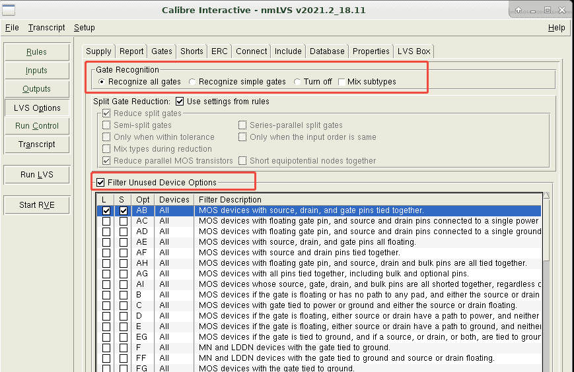574x372 pixels.
Task: Choose the Turn off gate recognition option
Action: point(297,82)
